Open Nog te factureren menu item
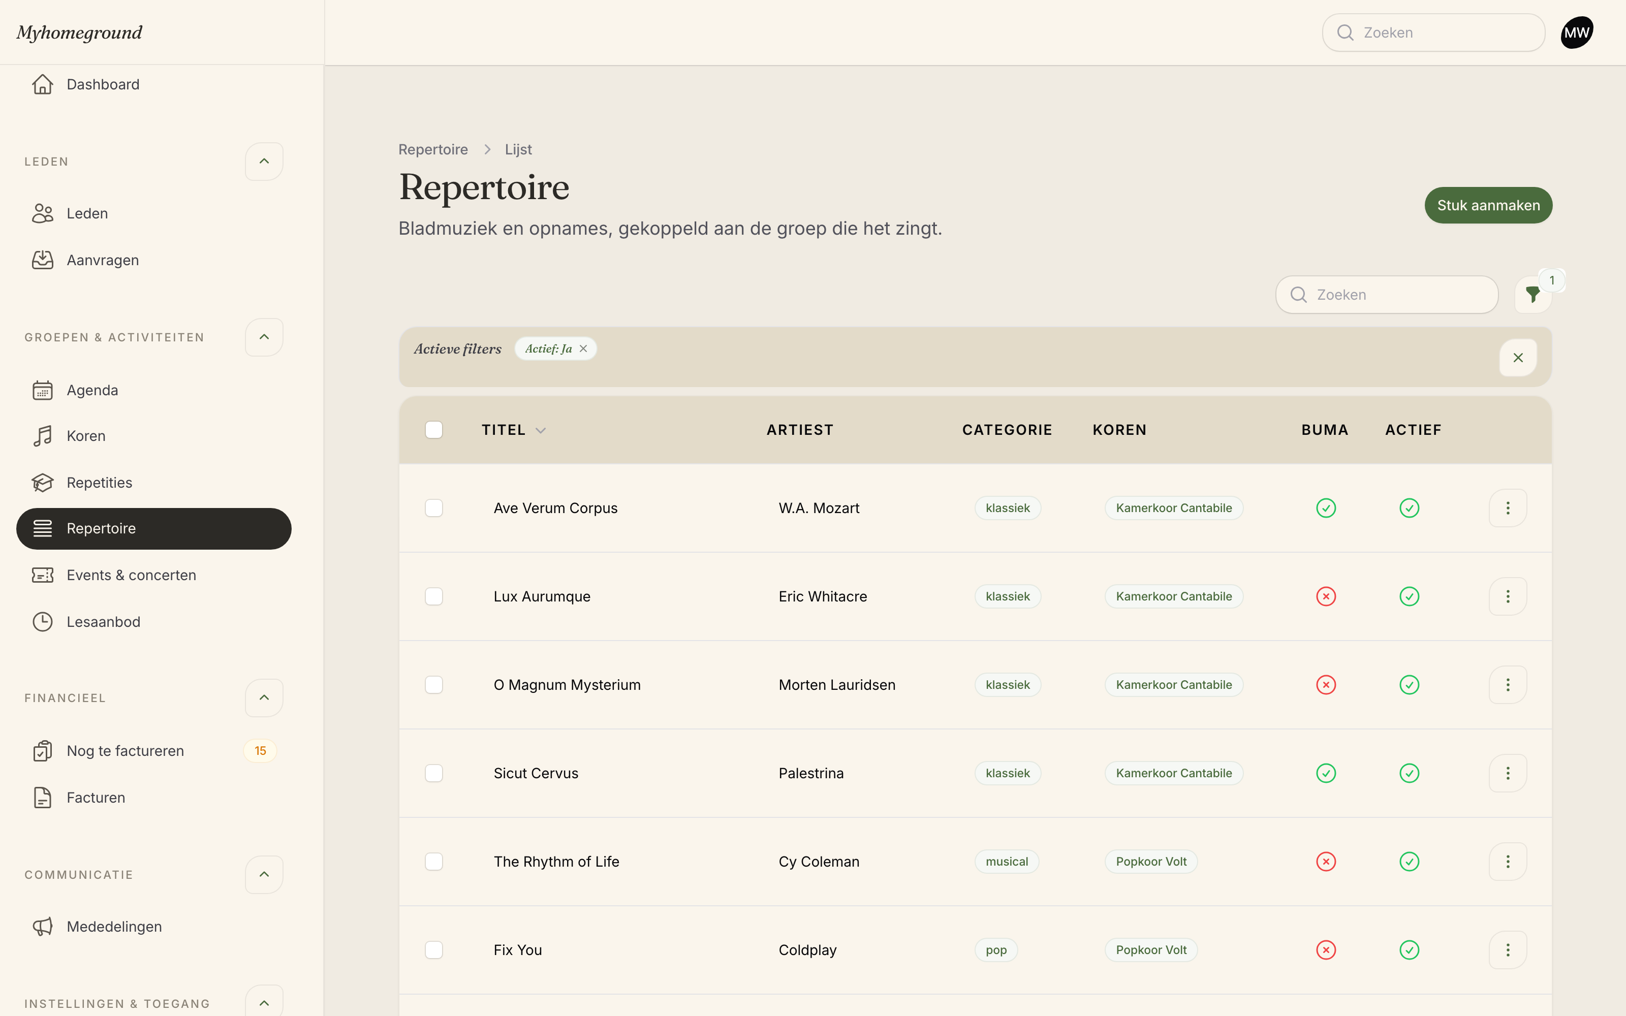The height and width of the screenshot is (1016, 1626). (x=154, y=751)
